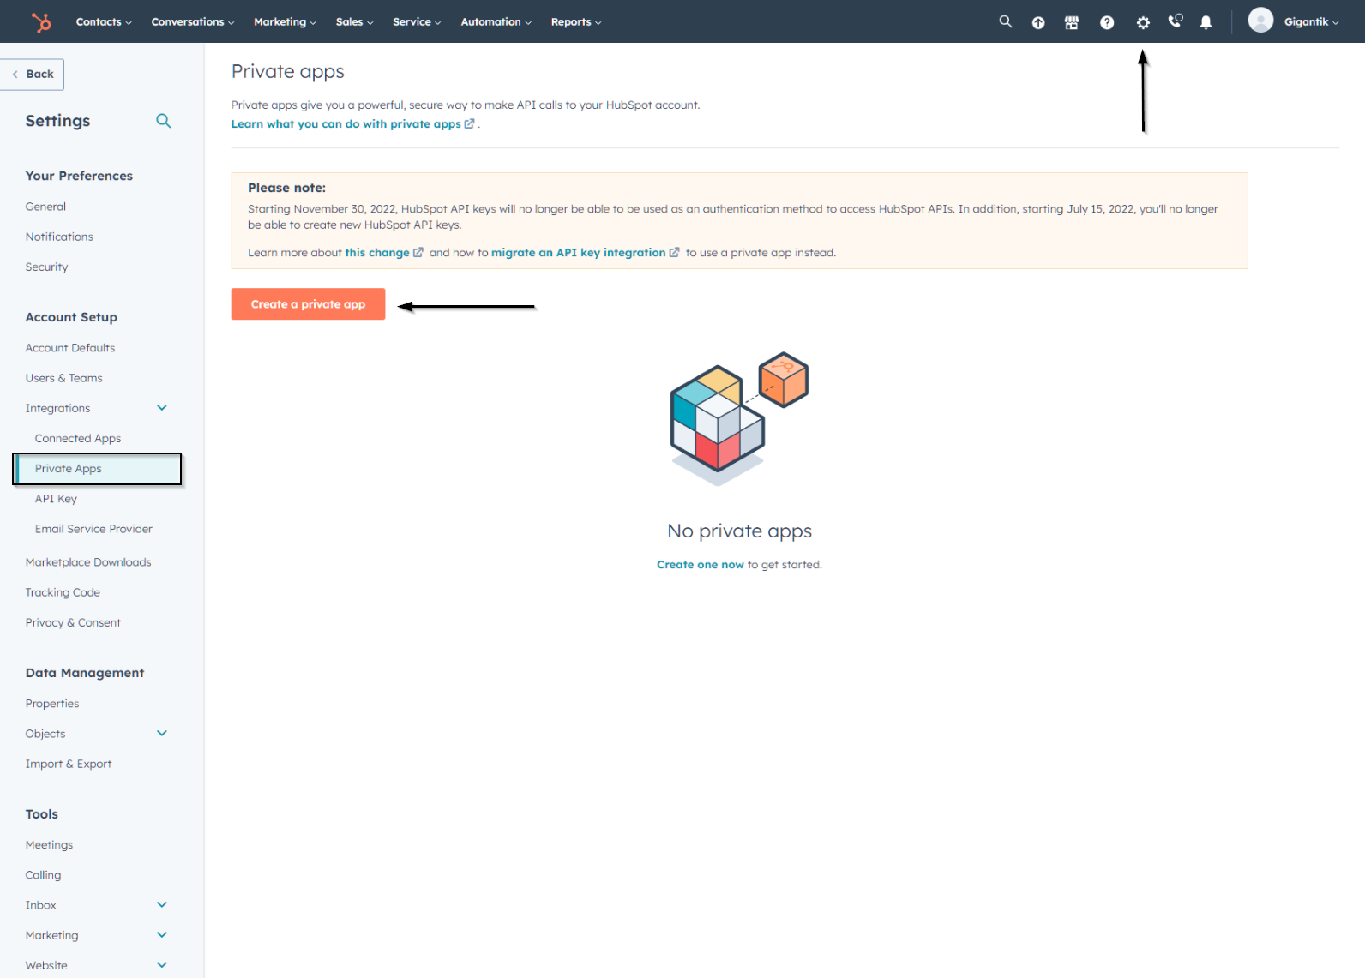Screen dimensions: 1365x978
Task: Open the Automation menu
Action: coord(496,22)
